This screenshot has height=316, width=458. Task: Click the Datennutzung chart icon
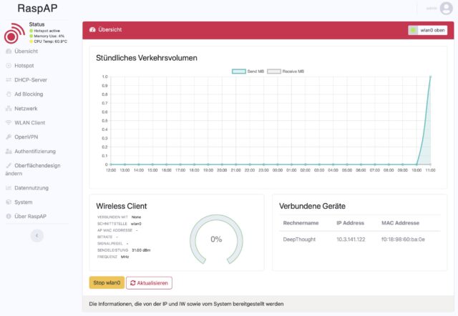(x=9, y=188)
